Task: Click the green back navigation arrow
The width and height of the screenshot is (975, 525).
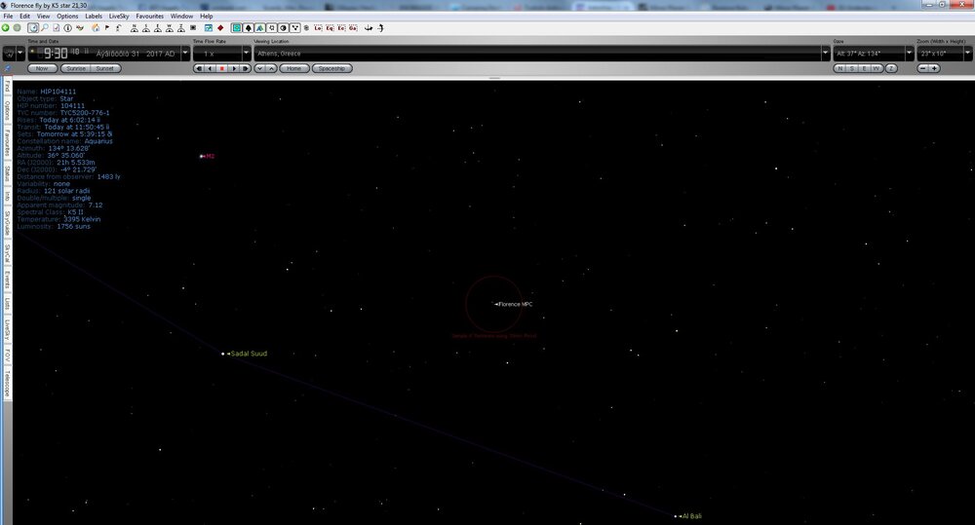Action: click(x=6, y=27)
